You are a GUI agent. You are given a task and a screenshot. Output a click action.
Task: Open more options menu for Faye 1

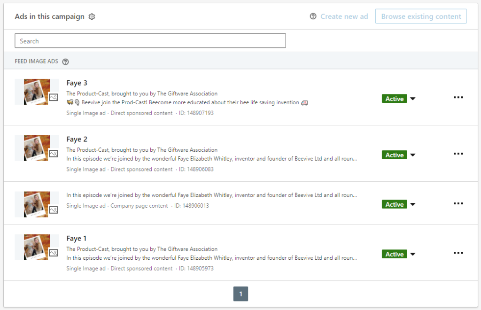click(458, 253)
